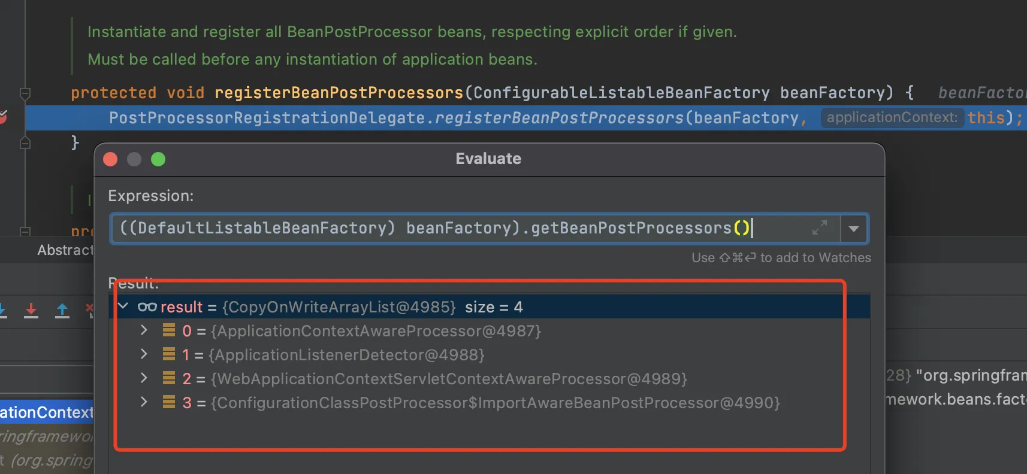
Task: Fold the registerBeanPostProcessors method in the gutter
Action: point(25,93)
